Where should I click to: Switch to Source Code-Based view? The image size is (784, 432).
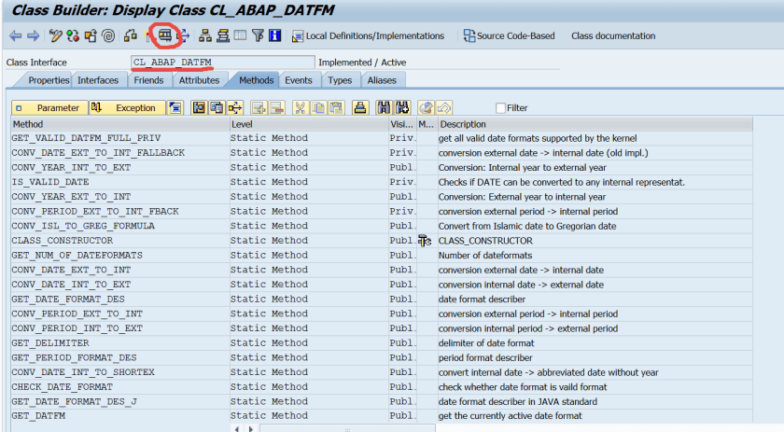509,36
